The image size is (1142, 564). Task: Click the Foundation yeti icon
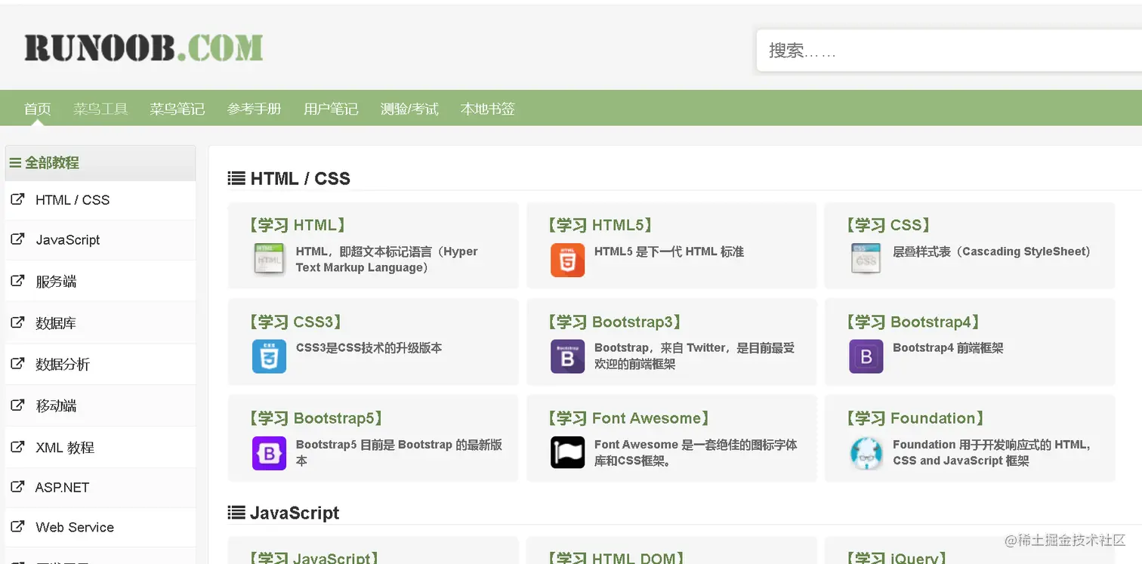point(866,453)
